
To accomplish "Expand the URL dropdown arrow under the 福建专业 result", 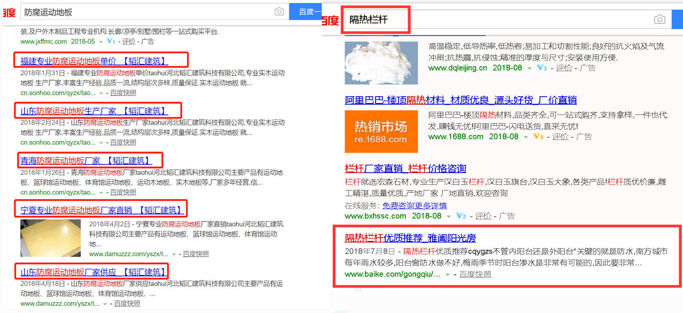I will click(101, 93).
